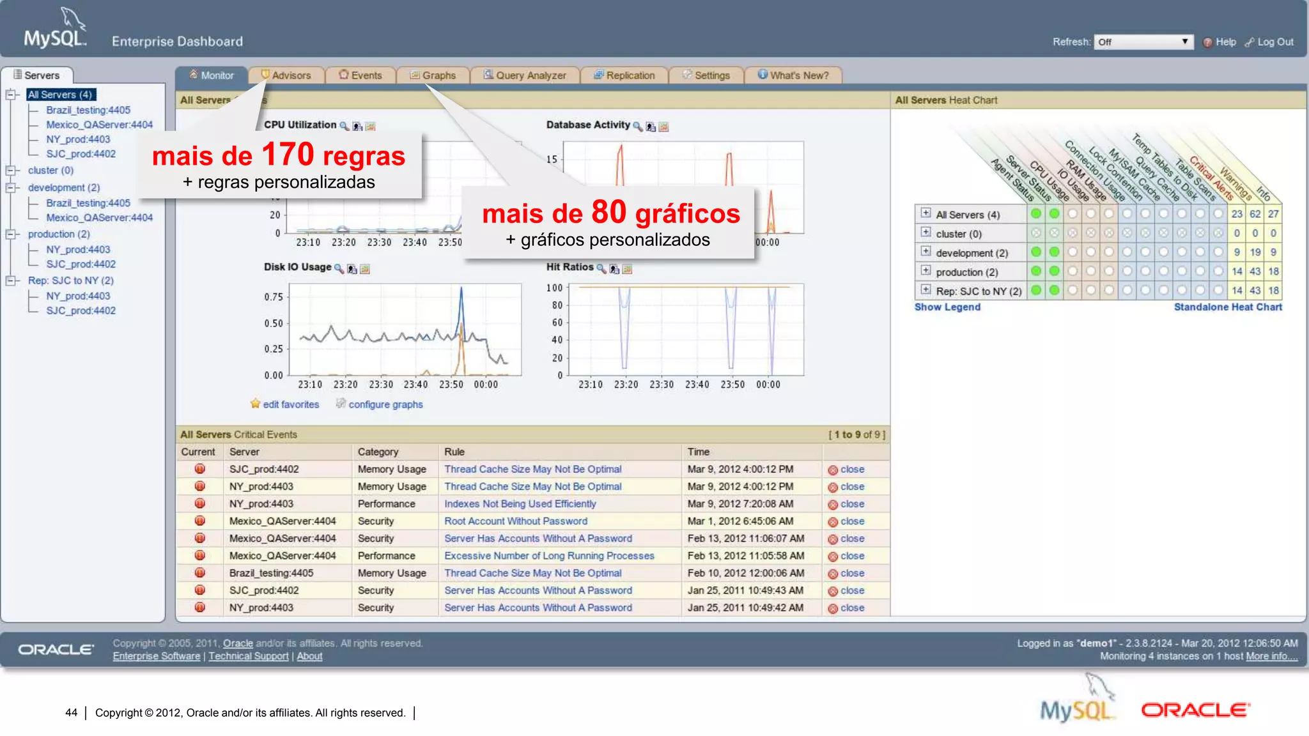The height and width of the screenshot is (736, 1309).
Task: Click the Hit Ratios user-settings icon
Action: pos(614,268)
